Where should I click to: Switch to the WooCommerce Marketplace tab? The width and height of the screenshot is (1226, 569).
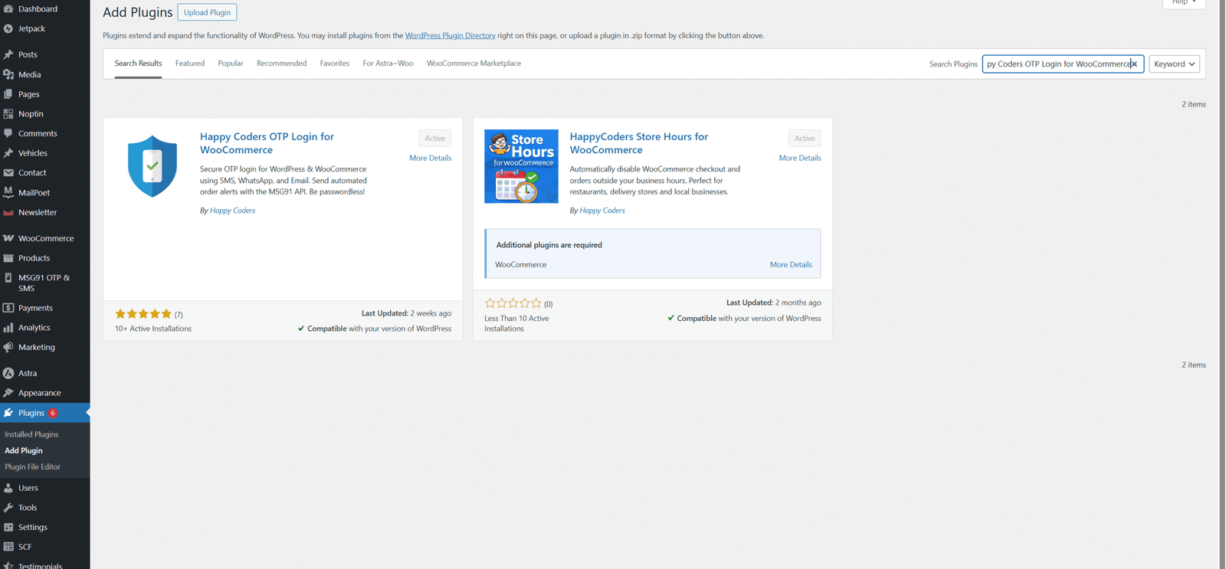(x=474, y=64)
